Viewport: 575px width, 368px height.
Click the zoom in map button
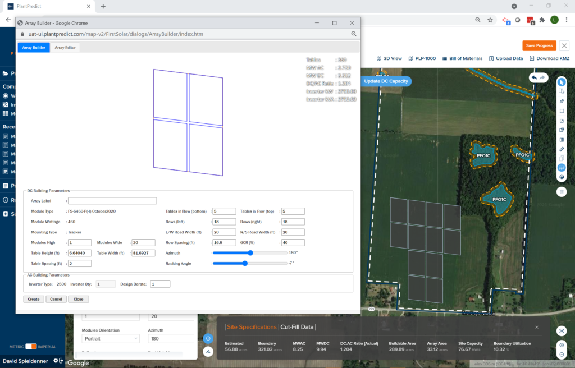[x=562, y=345]
